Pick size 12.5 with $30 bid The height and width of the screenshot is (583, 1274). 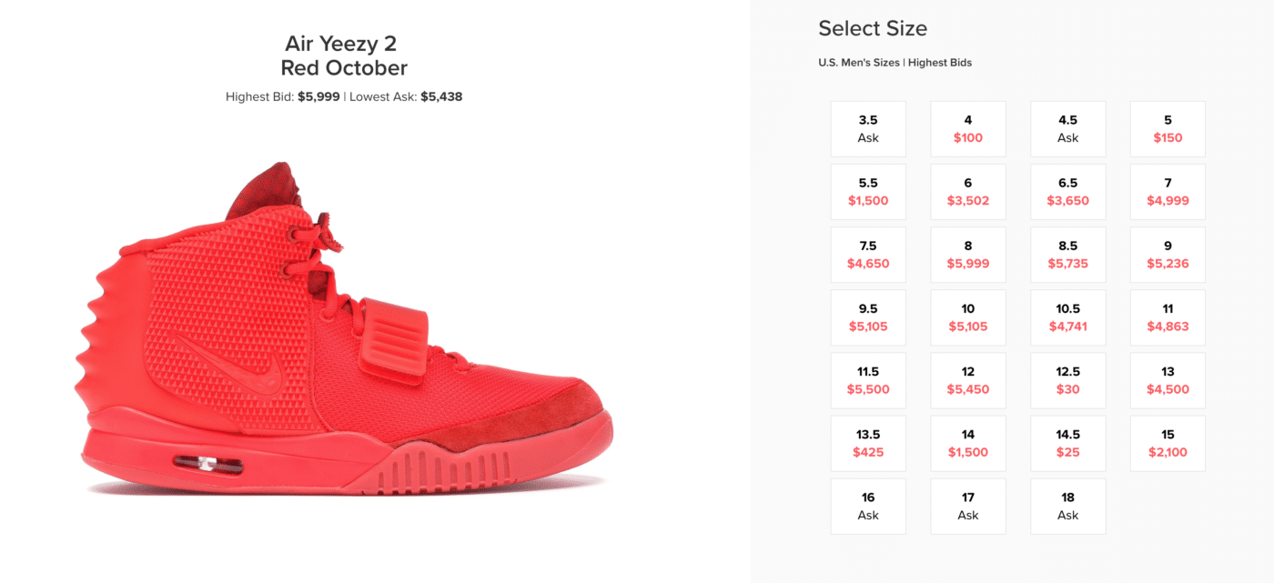tap(1068, 380)
